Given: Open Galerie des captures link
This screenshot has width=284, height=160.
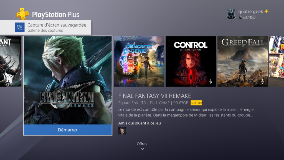Looking at the screenshot, I should (x=45, y=31).
